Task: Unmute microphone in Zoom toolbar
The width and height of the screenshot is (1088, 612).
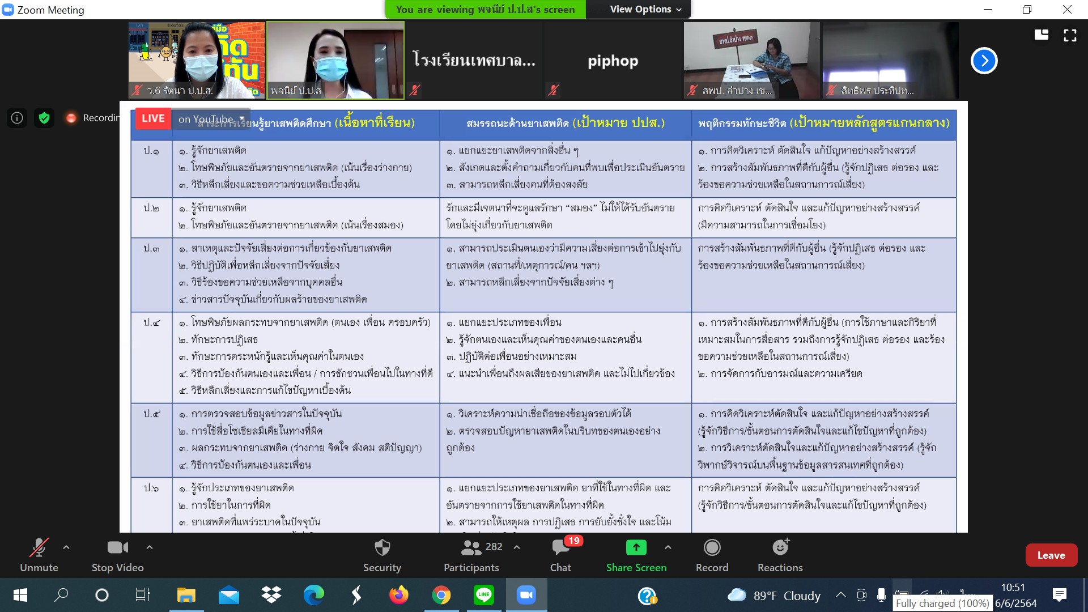Action: [x=39, y=555]
